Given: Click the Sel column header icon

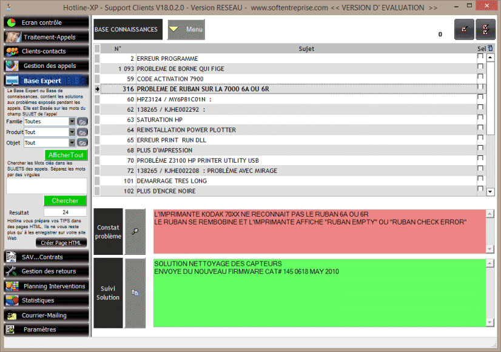Looking at the screenshot, I should pos(490,49).
